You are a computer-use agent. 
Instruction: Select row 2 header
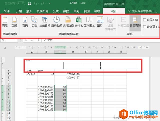pos(8,74)
